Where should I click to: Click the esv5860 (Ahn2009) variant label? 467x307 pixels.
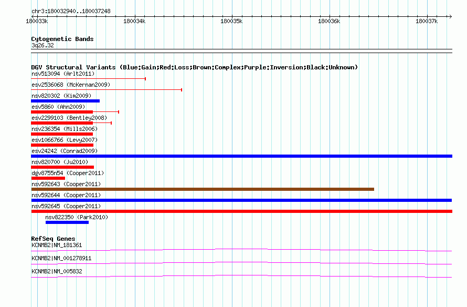[x=58, y=107]
